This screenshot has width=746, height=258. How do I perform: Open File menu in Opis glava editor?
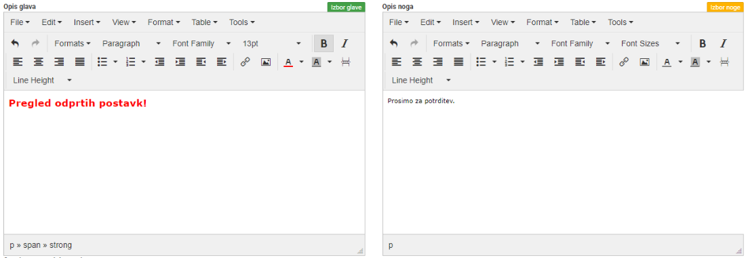20,22
